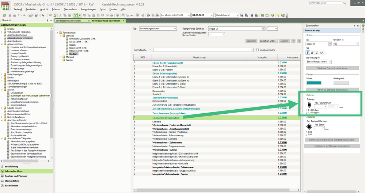Click Rahmen und Abstände auf Standard zurücksetzen
Screen dimensions: 365x193
pyautogui.click(x=332, y=140)
